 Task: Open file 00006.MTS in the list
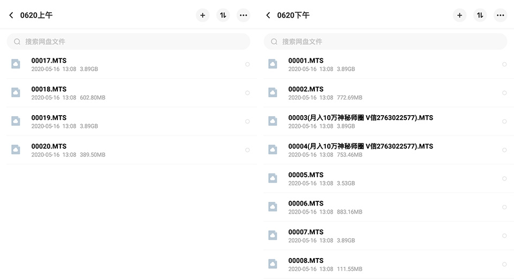pos(389,207)
